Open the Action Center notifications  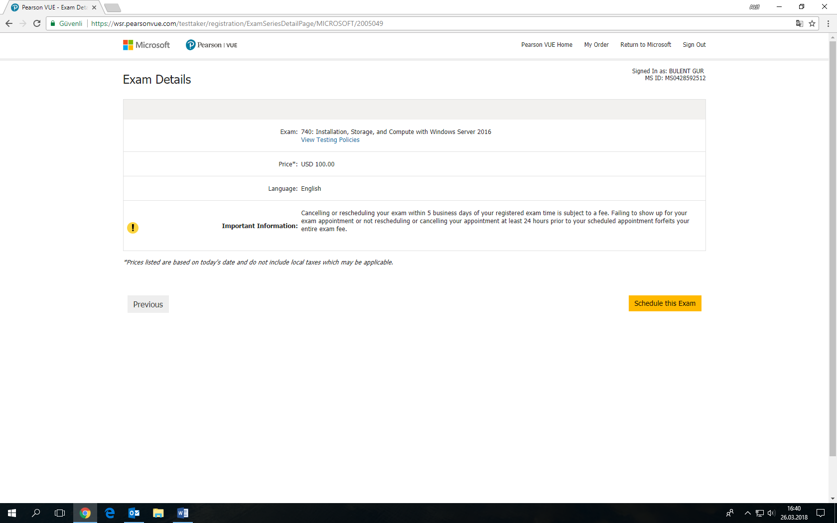pyautogui.click(x=821, y=513)
